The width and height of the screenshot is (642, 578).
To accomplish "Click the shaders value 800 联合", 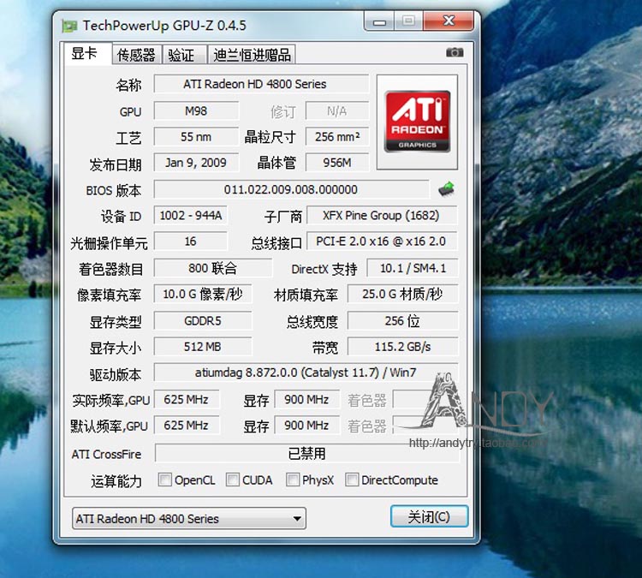I will coord(213,268).
